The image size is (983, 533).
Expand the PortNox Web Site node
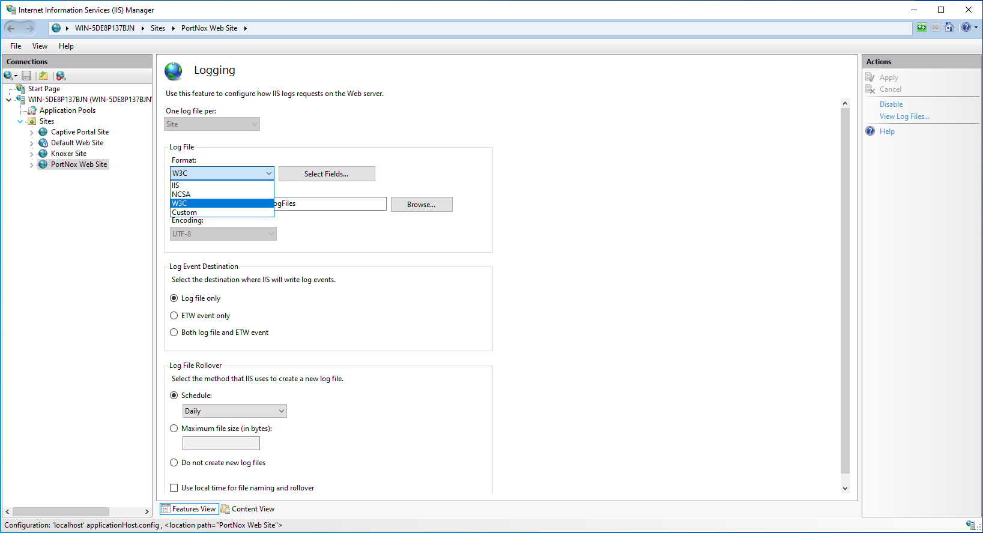click(x=31, y=165)
